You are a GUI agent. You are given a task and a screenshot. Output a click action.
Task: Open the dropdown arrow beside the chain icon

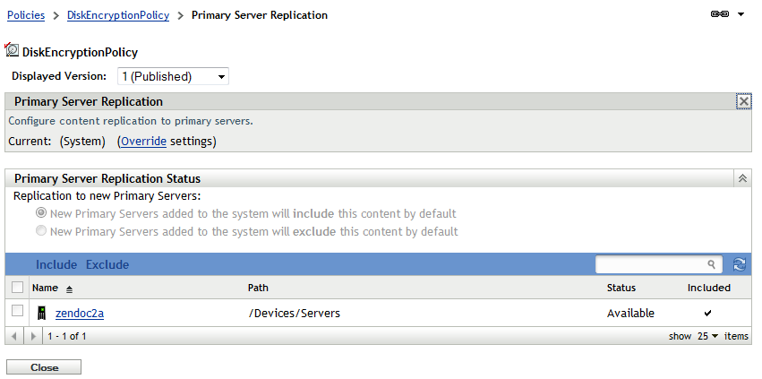[x=741, y=15]
